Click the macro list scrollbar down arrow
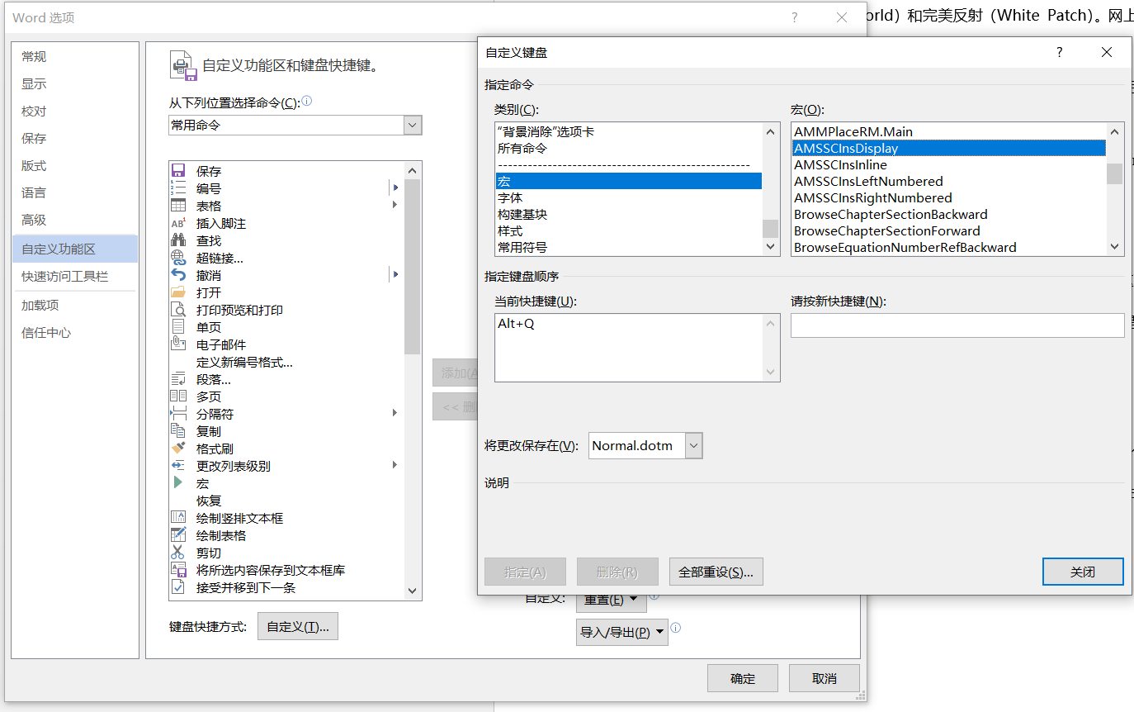The height and width of the screenshot is (712, 1134). pyautogui.click(x=1114, y=246)
